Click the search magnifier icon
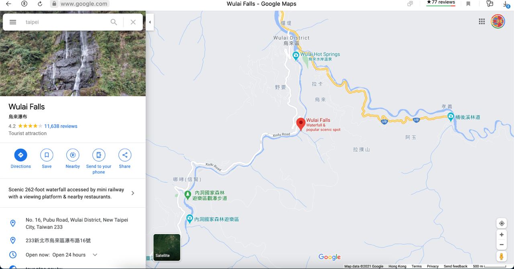 [114, 22]
